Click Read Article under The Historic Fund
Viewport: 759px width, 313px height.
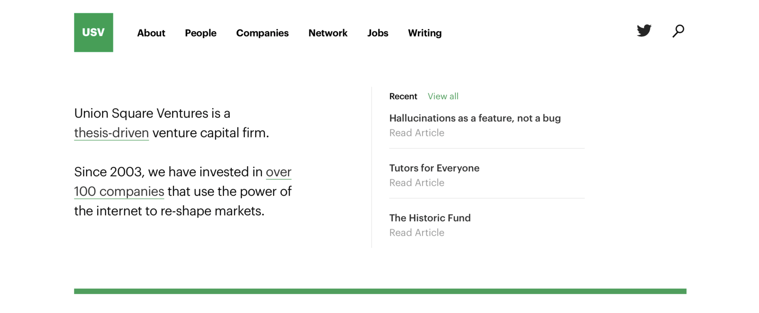point(417,233)
